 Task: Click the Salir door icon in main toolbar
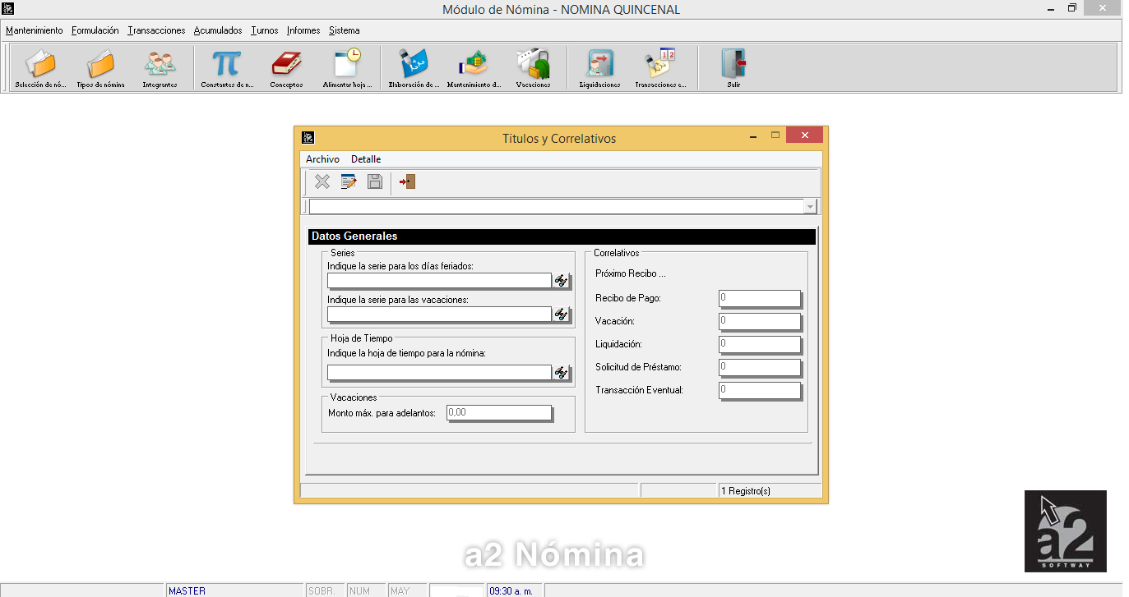(733, 68)
